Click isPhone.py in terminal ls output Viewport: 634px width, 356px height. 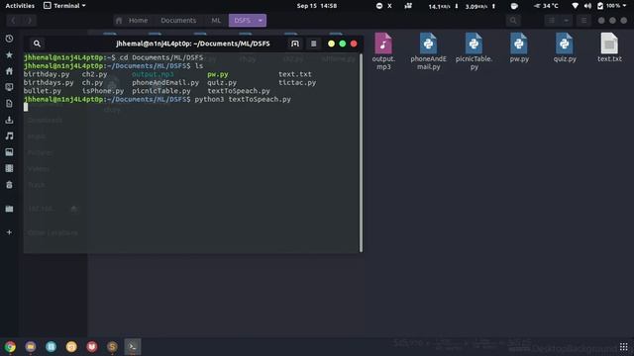(x=103, y=91)
